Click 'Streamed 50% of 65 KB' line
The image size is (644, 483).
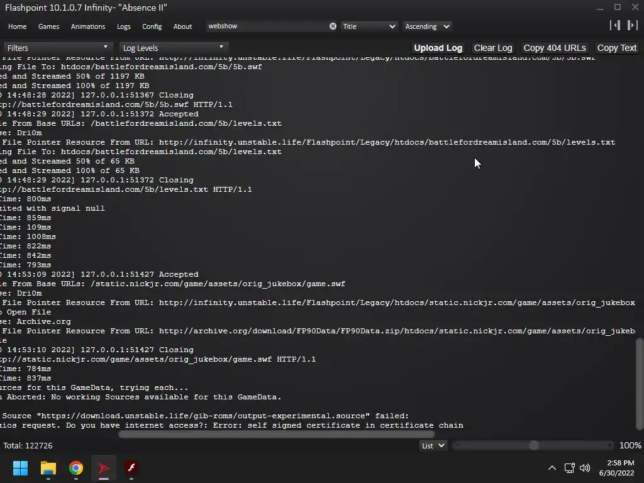click(67, 161)
